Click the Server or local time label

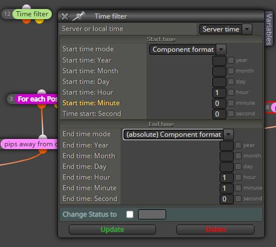pos(92,29)
